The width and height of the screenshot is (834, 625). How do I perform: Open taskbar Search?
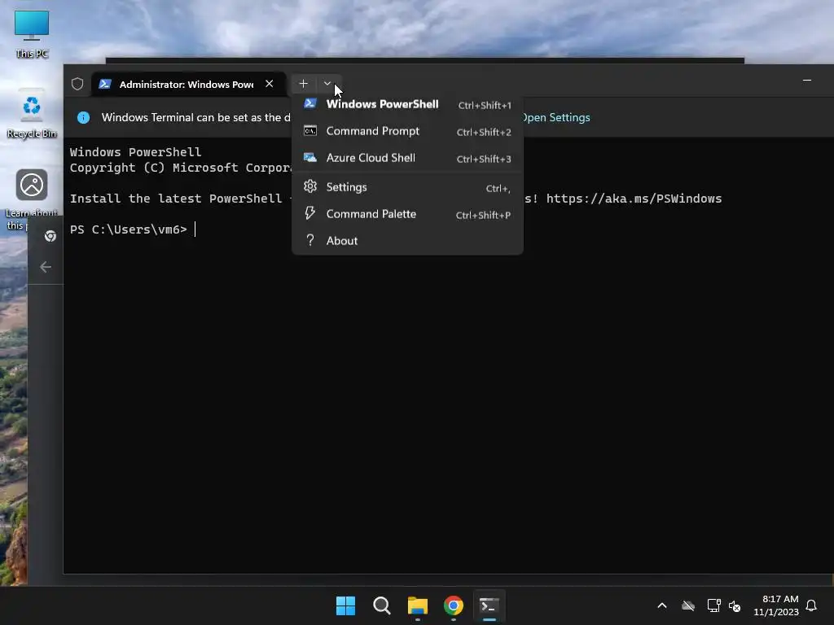(381, 605)
